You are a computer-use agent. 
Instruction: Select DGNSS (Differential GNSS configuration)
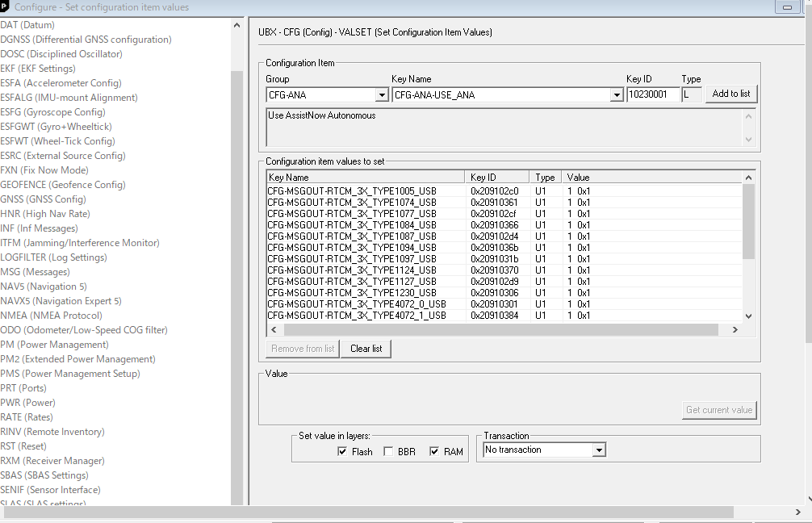coord(86,40)
